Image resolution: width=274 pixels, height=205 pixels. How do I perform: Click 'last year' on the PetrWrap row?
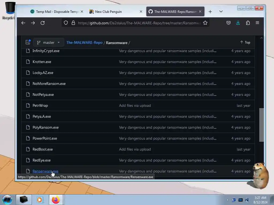point(243,105)
